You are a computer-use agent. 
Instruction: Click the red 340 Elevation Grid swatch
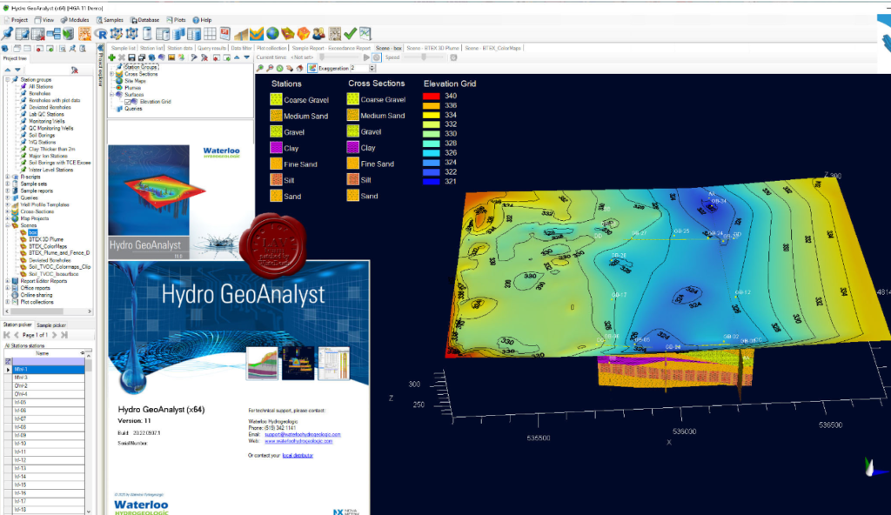coord(431,96)
